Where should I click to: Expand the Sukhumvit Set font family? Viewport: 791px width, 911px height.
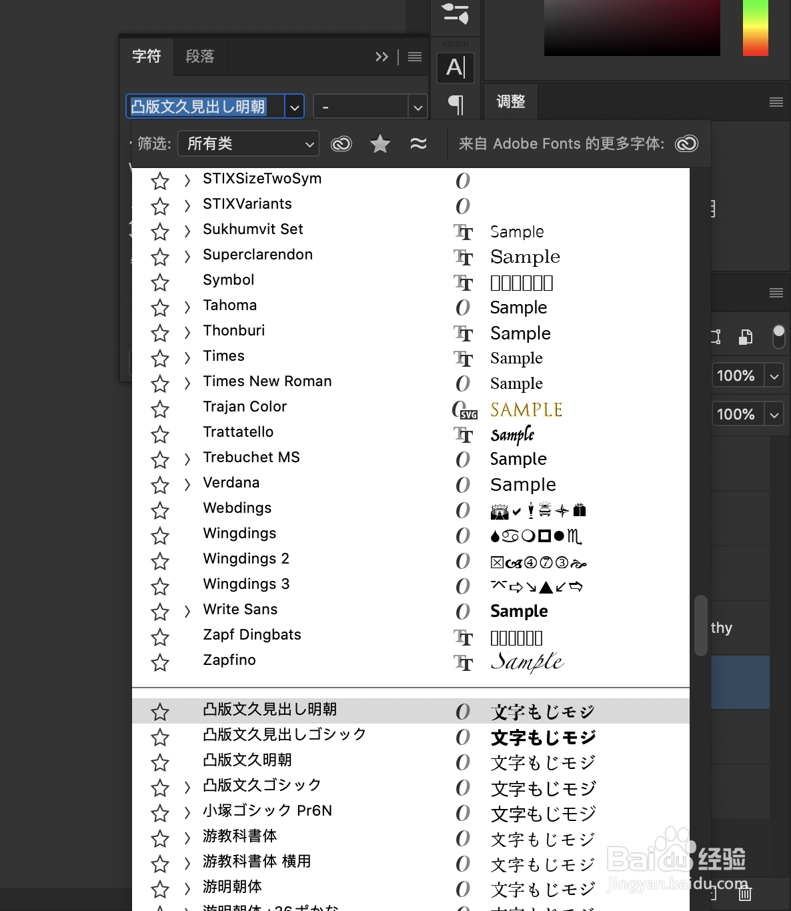(187, 231)
